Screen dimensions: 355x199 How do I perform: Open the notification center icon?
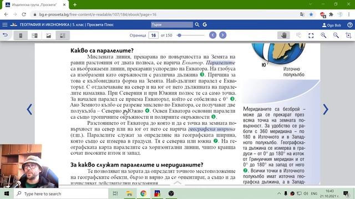pyautogui.click(x=346, y=193)
